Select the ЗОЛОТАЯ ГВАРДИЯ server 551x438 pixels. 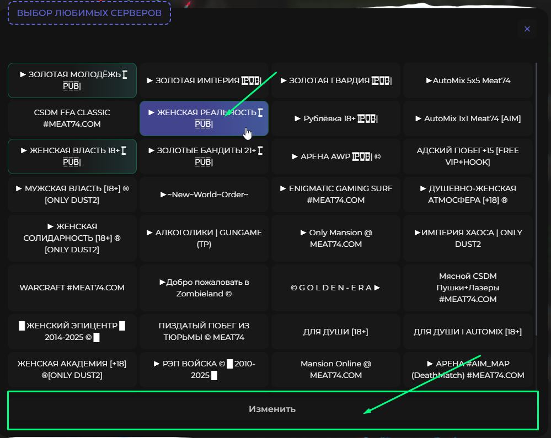tap(335, 80)
